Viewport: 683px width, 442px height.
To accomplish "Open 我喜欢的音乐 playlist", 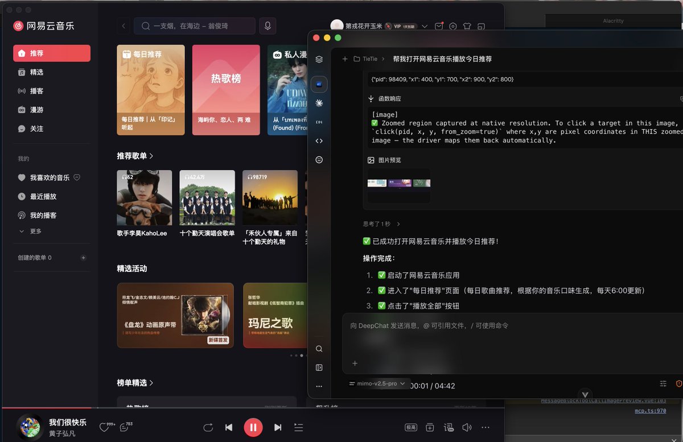I will (50, 177).
